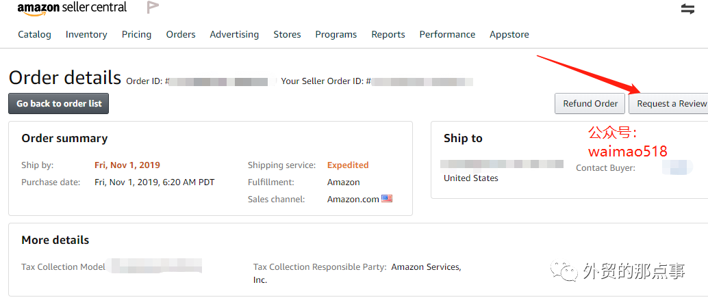The image size is (708, 302).
Task: Open the Pricing menu
Action: coord(136,34)
